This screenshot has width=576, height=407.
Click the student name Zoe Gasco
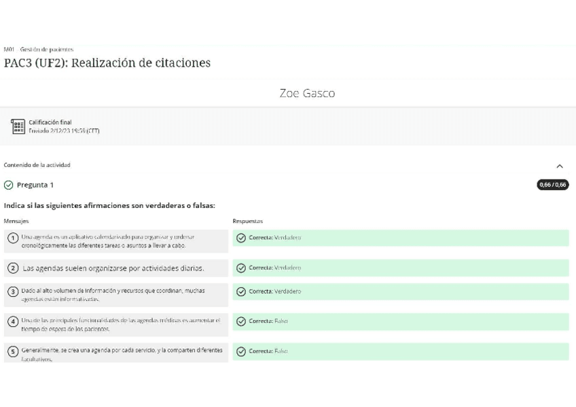click(307, 93)
